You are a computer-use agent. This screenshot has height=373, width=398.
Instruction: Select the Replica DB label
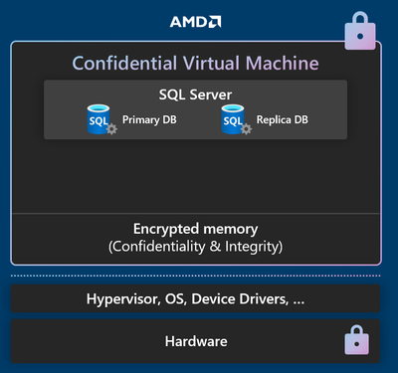click(x=283, y=119)
